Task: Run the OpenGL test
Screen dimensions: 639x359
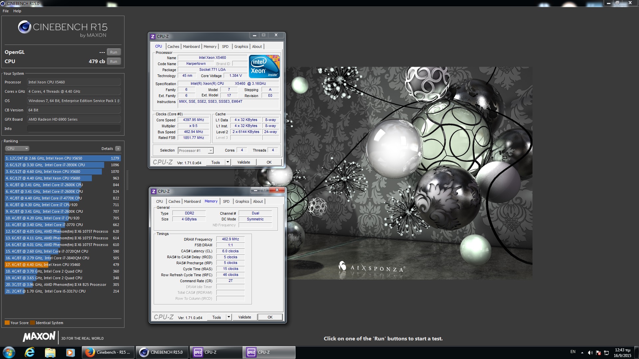Action: 114,52
